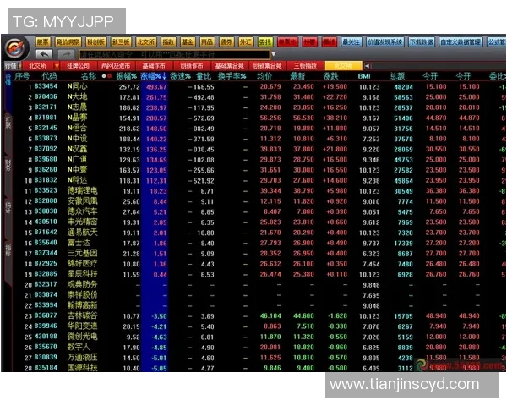This screenshot has height=406, width=507.
Task: Open the 基金 toolbar button
Action: pos(188,42)
